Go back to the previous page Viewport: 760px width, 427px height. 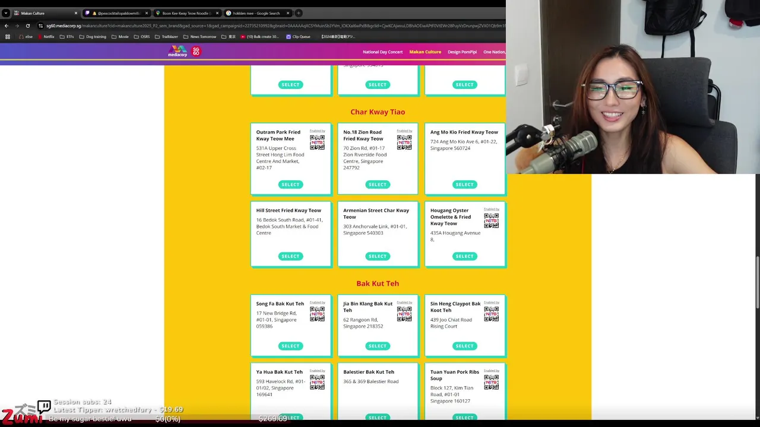click(7, 26)
